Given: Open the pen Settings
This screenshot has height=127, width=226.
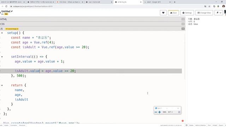Looking at the screenshot, I should [x=187, y=13].
